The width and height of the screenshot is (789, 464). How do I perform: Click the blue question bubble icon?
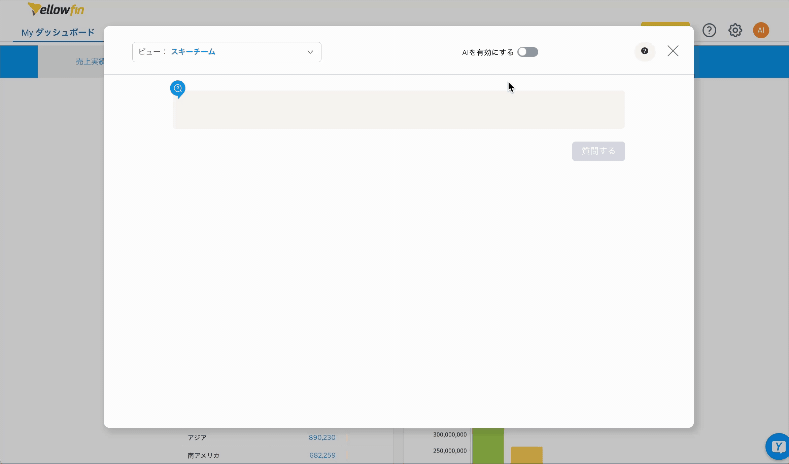(x=178, y=88)
